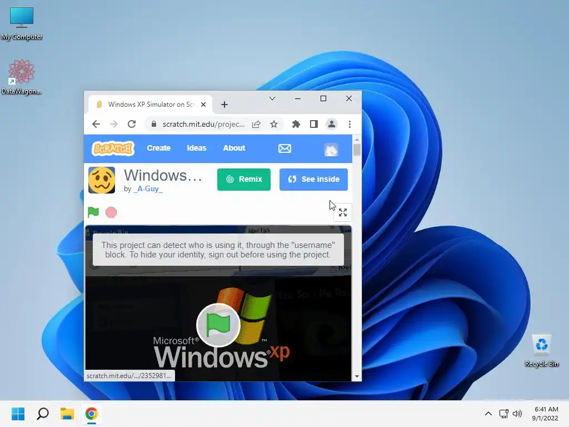This screenshot has width=569, height=427.
Task: Minimize the Chrome window
Action: pos(298,98)
